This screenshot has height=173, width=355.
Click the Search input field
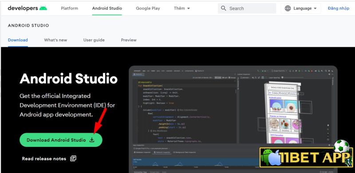point(247,8)
